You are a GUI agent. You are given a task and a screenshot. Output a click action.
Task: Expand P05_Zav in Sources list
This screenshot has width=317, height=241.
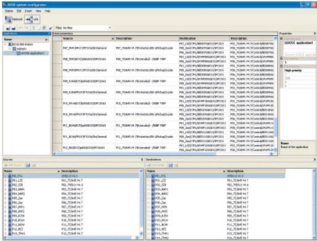[x=6, y=198]
